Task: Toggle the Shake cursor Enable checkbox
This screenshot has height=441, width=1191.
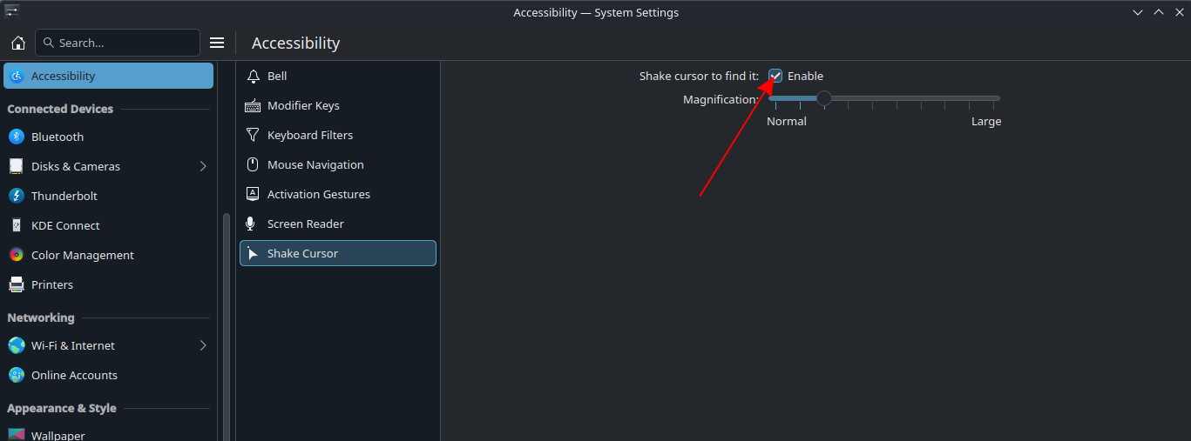Action: tap(775, 77)
